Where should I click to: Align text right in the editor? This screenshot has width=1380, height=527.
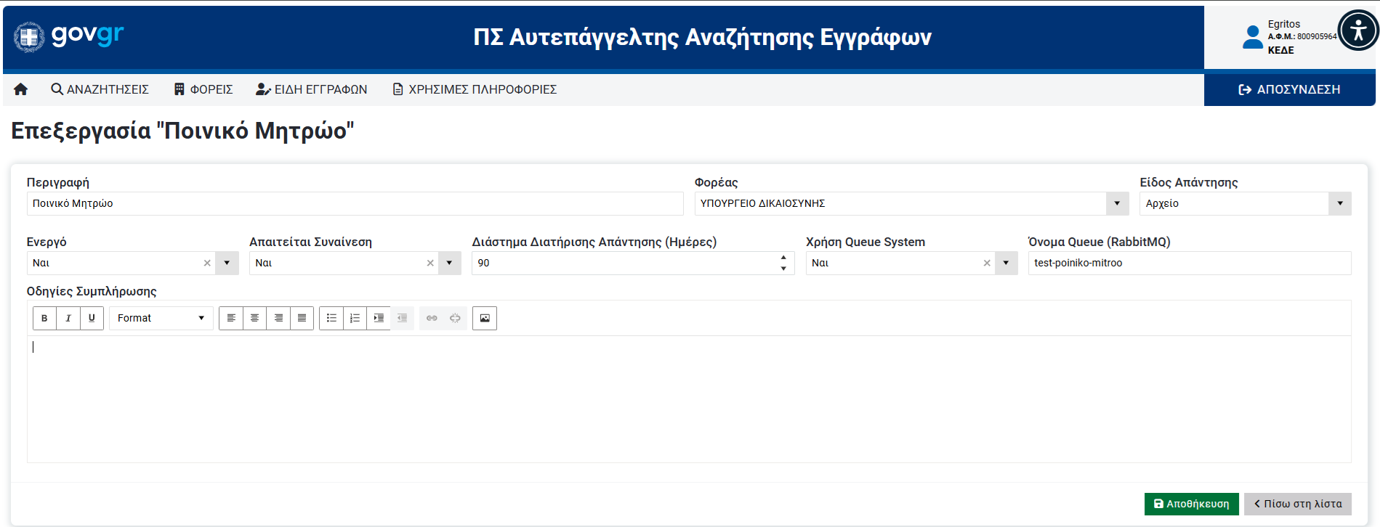(278, 318)
